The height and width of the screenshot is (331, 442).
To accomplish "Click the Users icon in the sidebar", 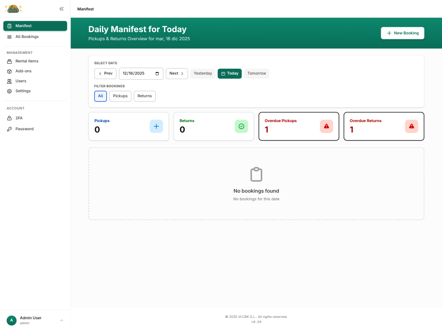I will click(9, 81).
